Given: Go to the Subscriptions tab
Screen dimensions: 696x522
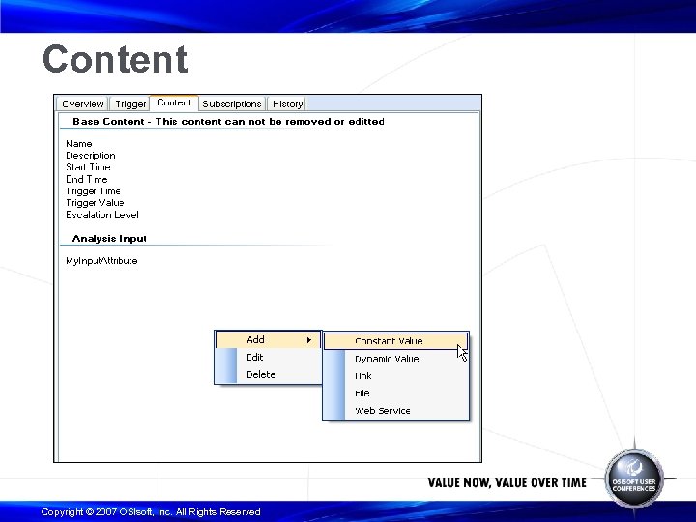Looking at the screenshot, I should point(232,103).
